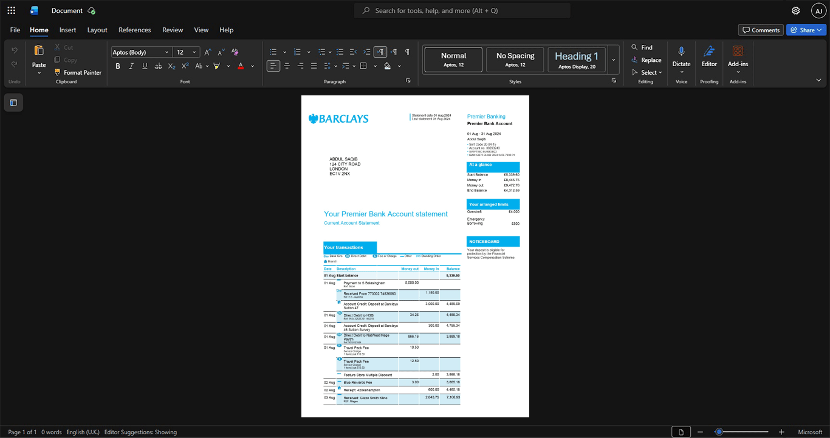Apply superscript formatting
The image size is (830, 438).
pos(185,66)
